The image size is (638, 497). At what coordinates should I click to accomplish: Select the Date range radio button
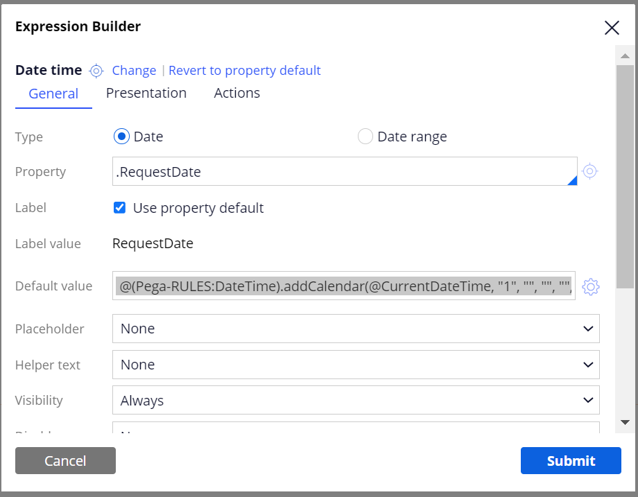pyautogui.click(x=365, y=136)
